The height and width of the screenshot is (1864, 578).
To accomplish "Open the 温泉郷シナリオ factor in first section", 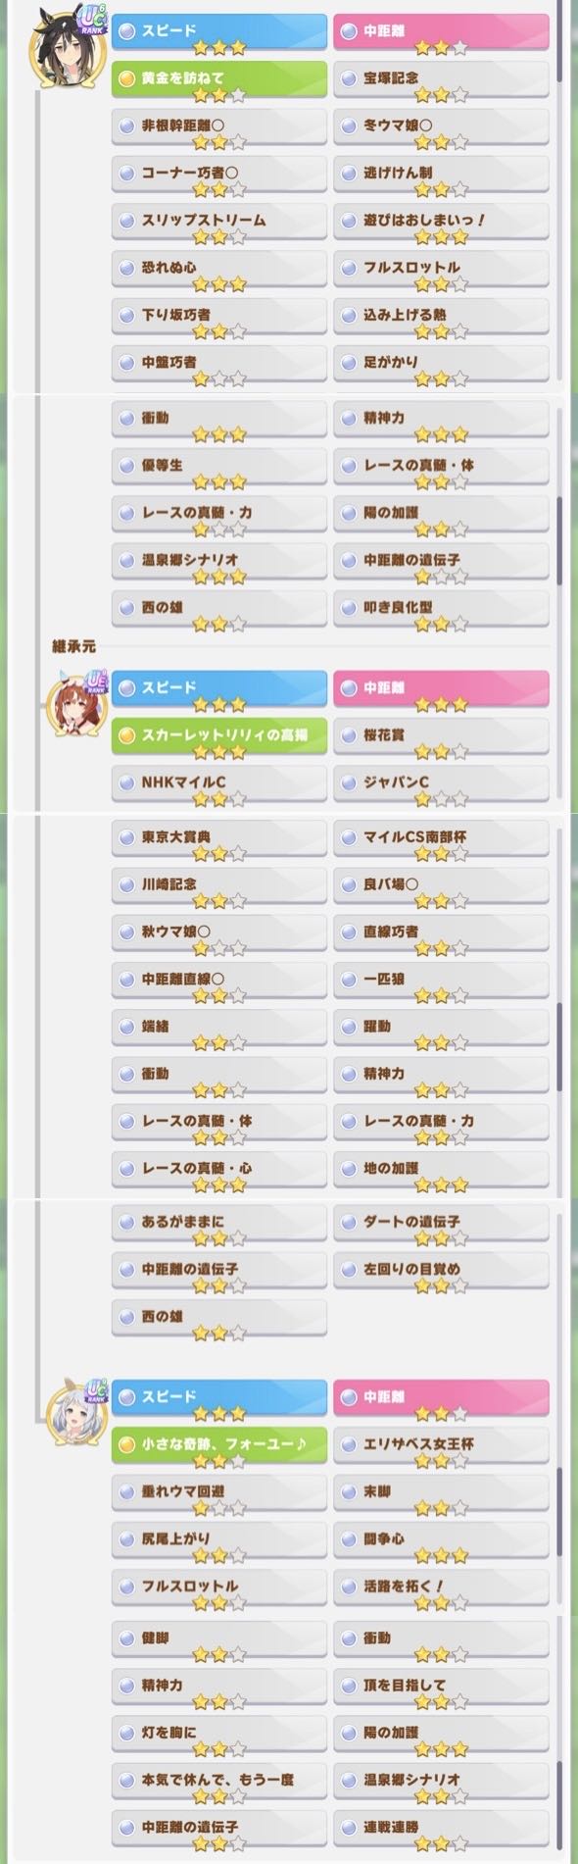I will click(x=219, y=564).
